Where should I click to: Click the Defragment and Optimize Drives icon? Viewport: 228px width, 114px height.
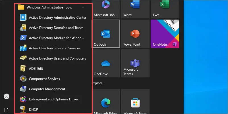(x=23, y=99)
